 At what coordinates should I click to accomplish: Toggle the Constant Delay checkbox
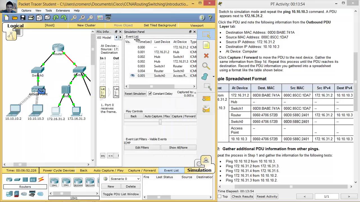[x=150, y=94]
